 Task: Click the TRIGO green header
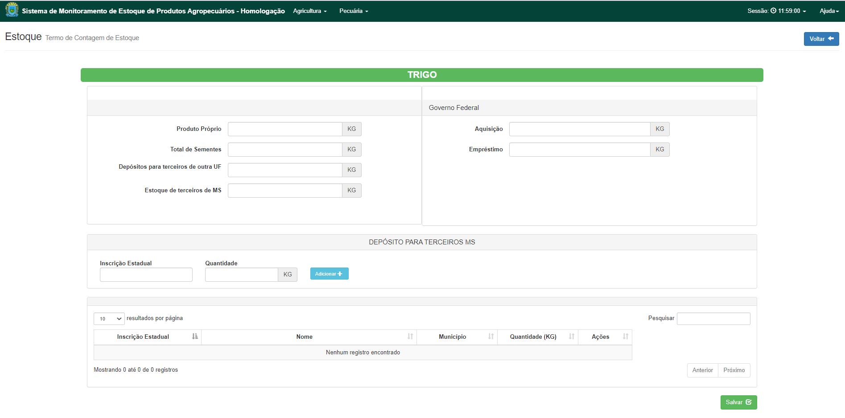point(422,75)
